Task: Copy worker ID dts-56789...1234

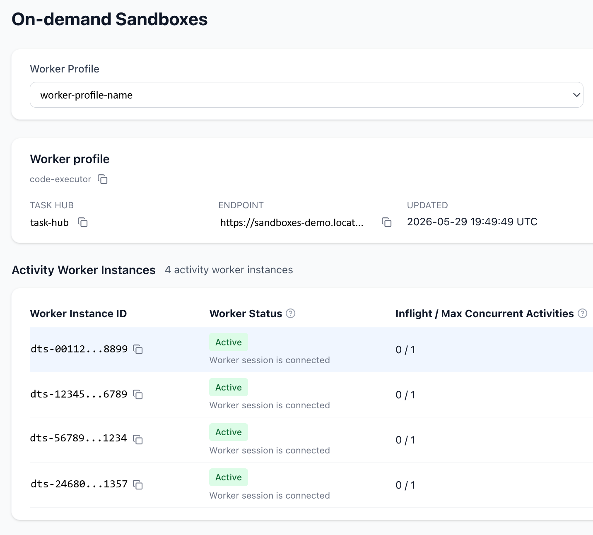Action: click(x=138, y=439)
